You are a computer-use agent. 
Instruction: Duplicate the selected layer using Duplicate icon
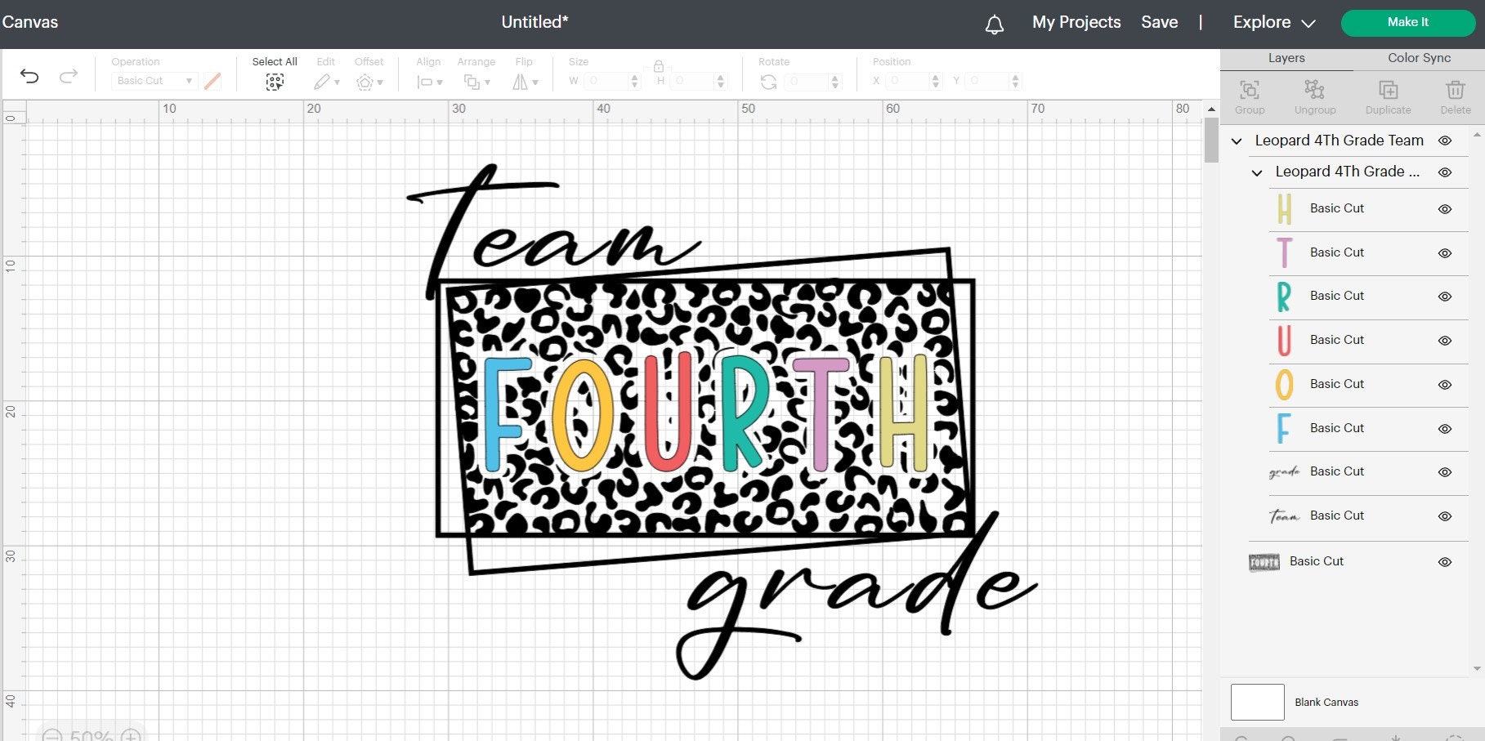click(x=1387, y=92)
